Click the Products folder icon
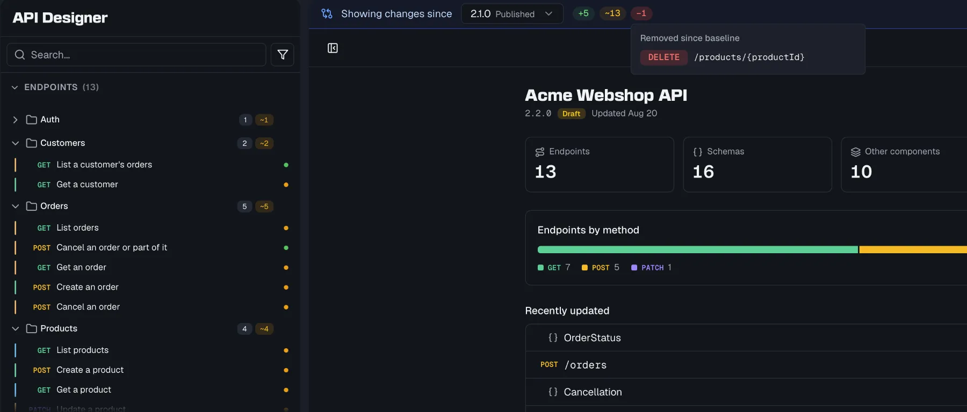967x412 pixels. 32,328
